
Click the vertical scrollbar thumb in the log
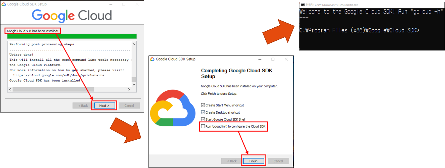coord(134,79)
